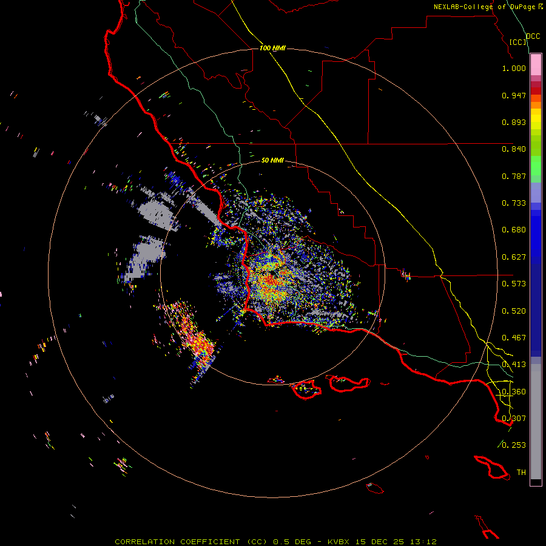Click the 0.947 legend value
Image resolution: width=546 pixels, height=546 pixels.
(514, 95)
